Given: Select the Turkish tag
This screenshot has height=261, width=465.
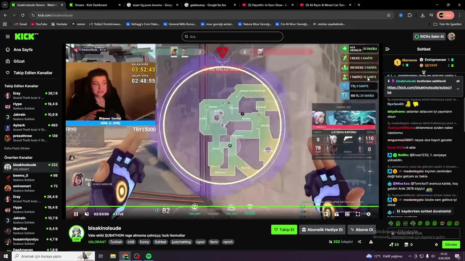Looking at the screenshot, I should [x=116, y=242].
